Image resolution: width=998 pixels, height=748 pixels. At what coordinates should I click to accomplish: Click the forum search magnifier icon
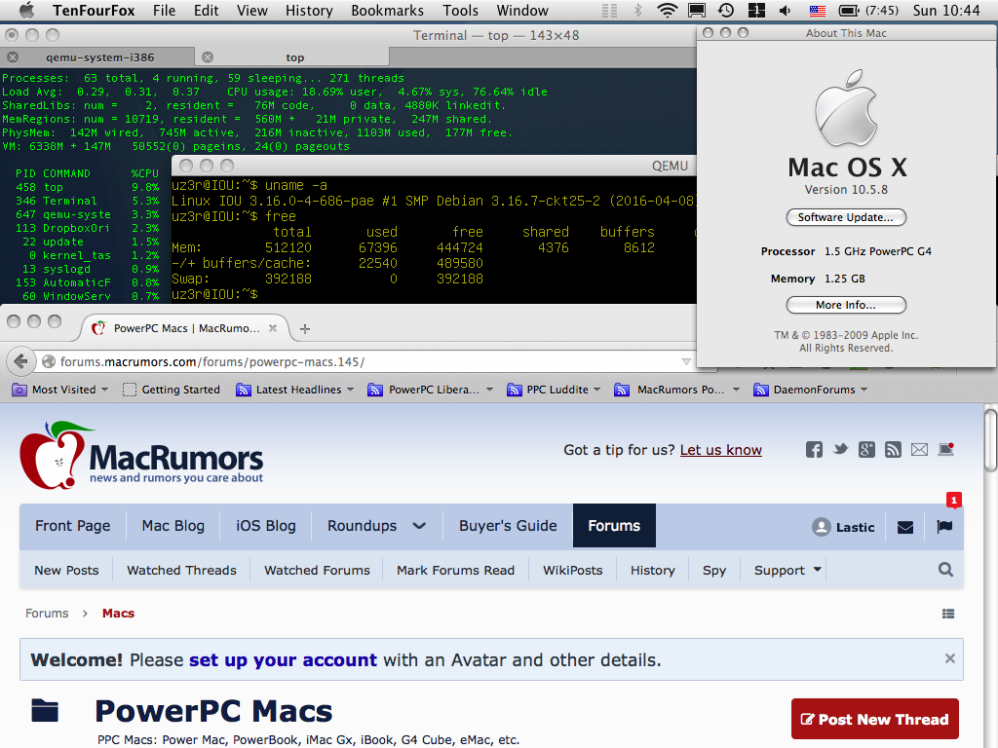coord(945,569)
